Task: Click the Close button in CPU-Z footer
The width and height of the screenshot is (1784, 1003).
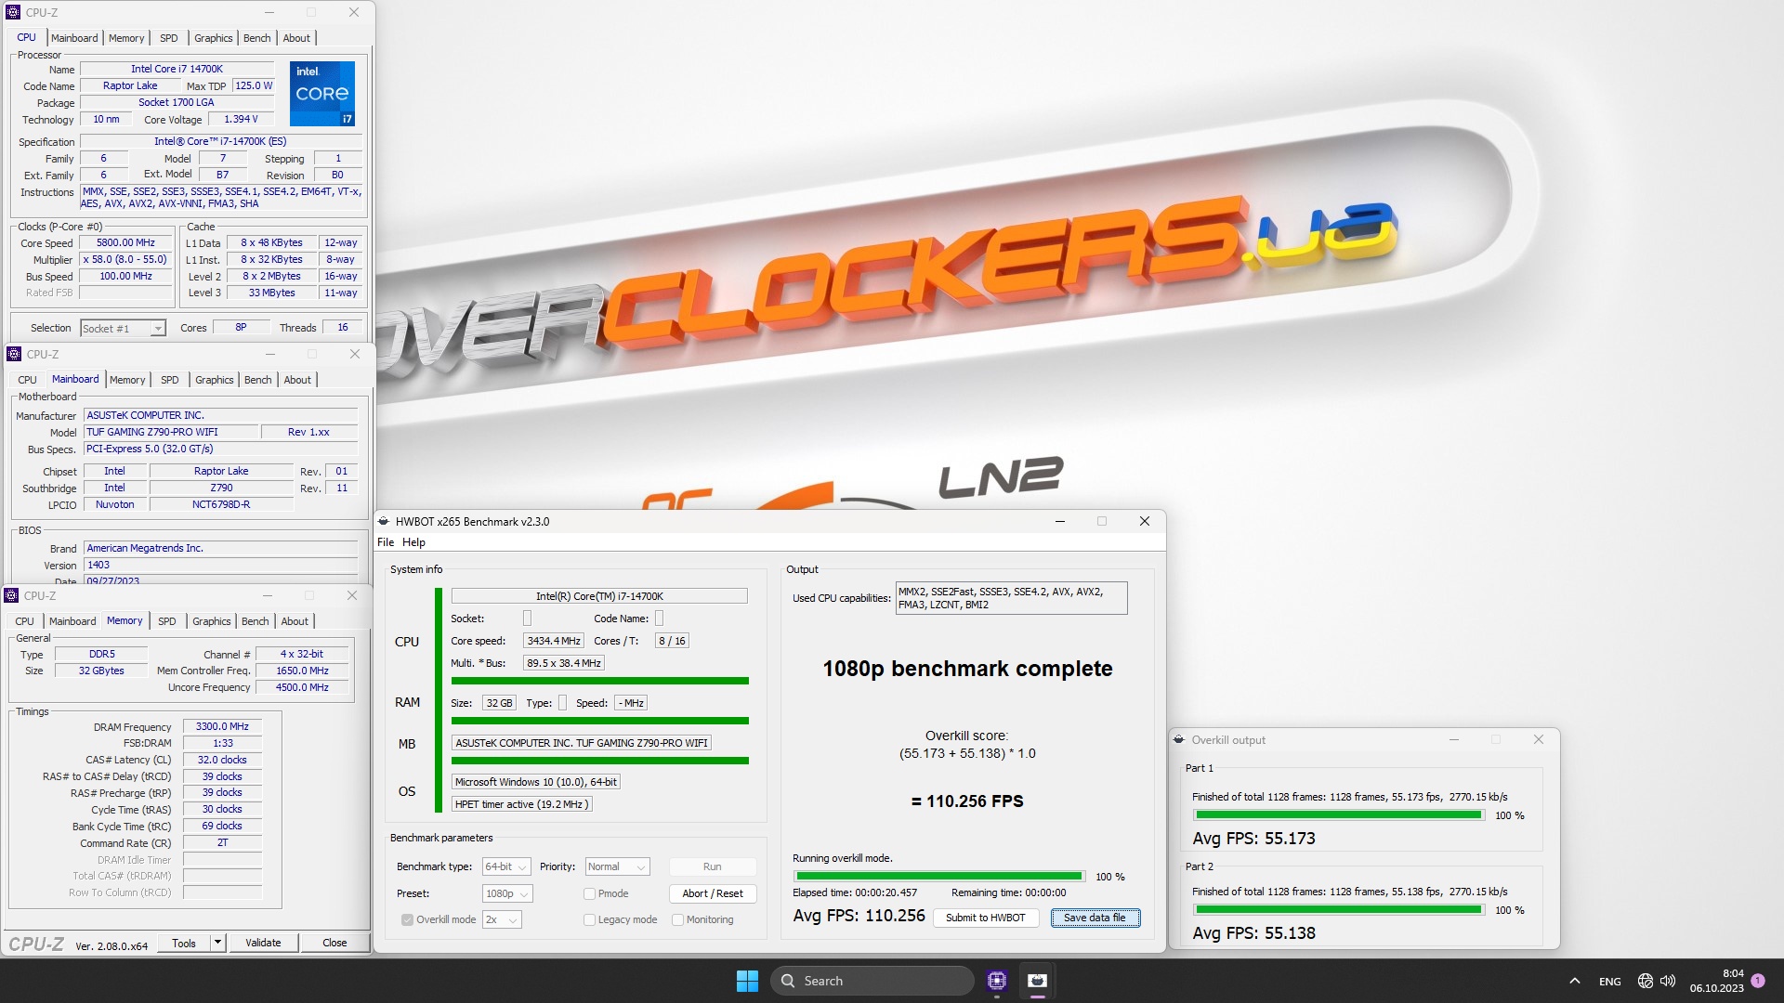Action: [334, 943]
